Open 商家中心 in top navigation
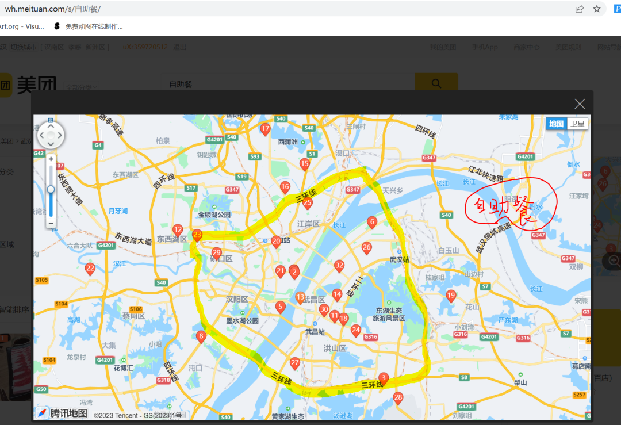This screenshot has width=621, height=425. 526,47
